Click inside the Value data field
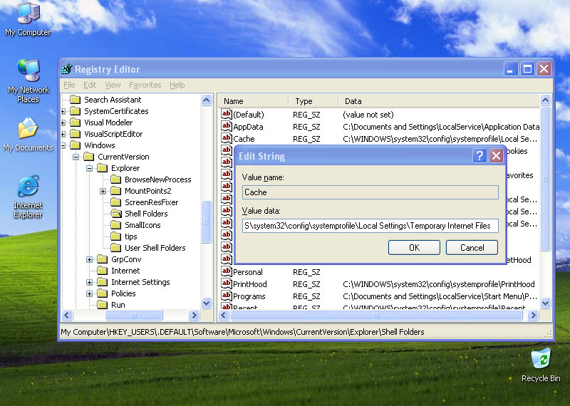This screenshot has height=406, width=570. (370, 226)
